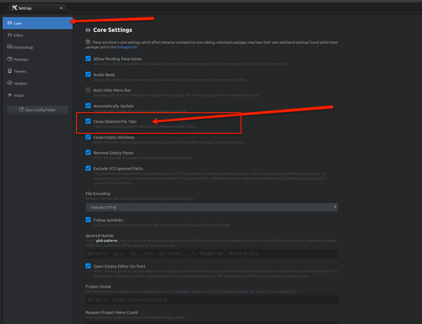Open Keybindings section
Image resolution: width=422 pixels, height=324 pixels.
38,47
